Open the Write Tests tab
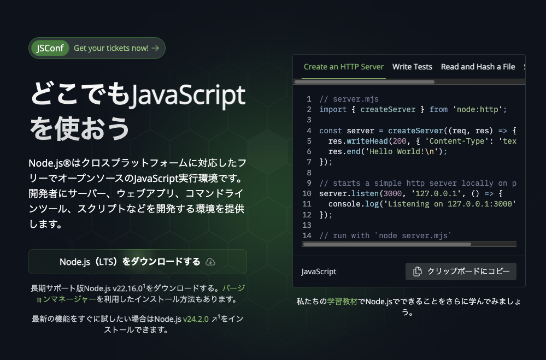This screenshot has width=546, height=360. (412, 67)
